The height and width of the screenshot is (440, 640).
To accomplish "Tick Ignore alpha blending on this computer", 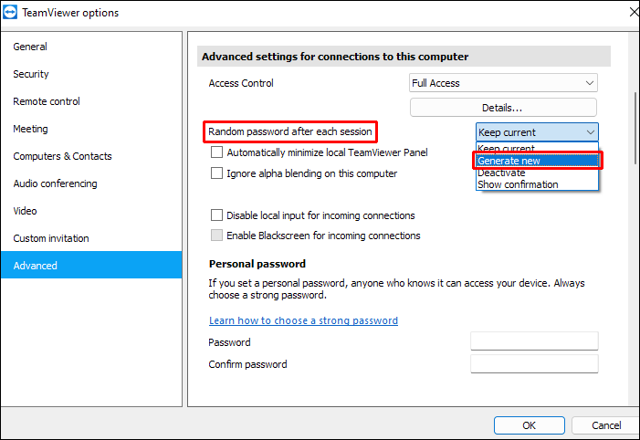I will point(217,173).
